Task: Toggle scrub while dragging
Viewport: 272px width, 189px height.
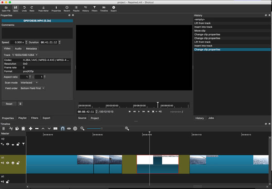Action: pos(69,128)
